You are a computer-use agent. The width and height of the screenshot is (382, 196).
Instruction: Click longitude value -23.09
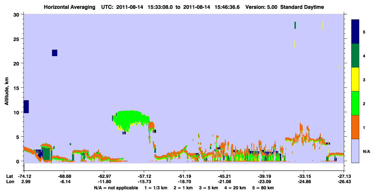click(x=264, y=182)
